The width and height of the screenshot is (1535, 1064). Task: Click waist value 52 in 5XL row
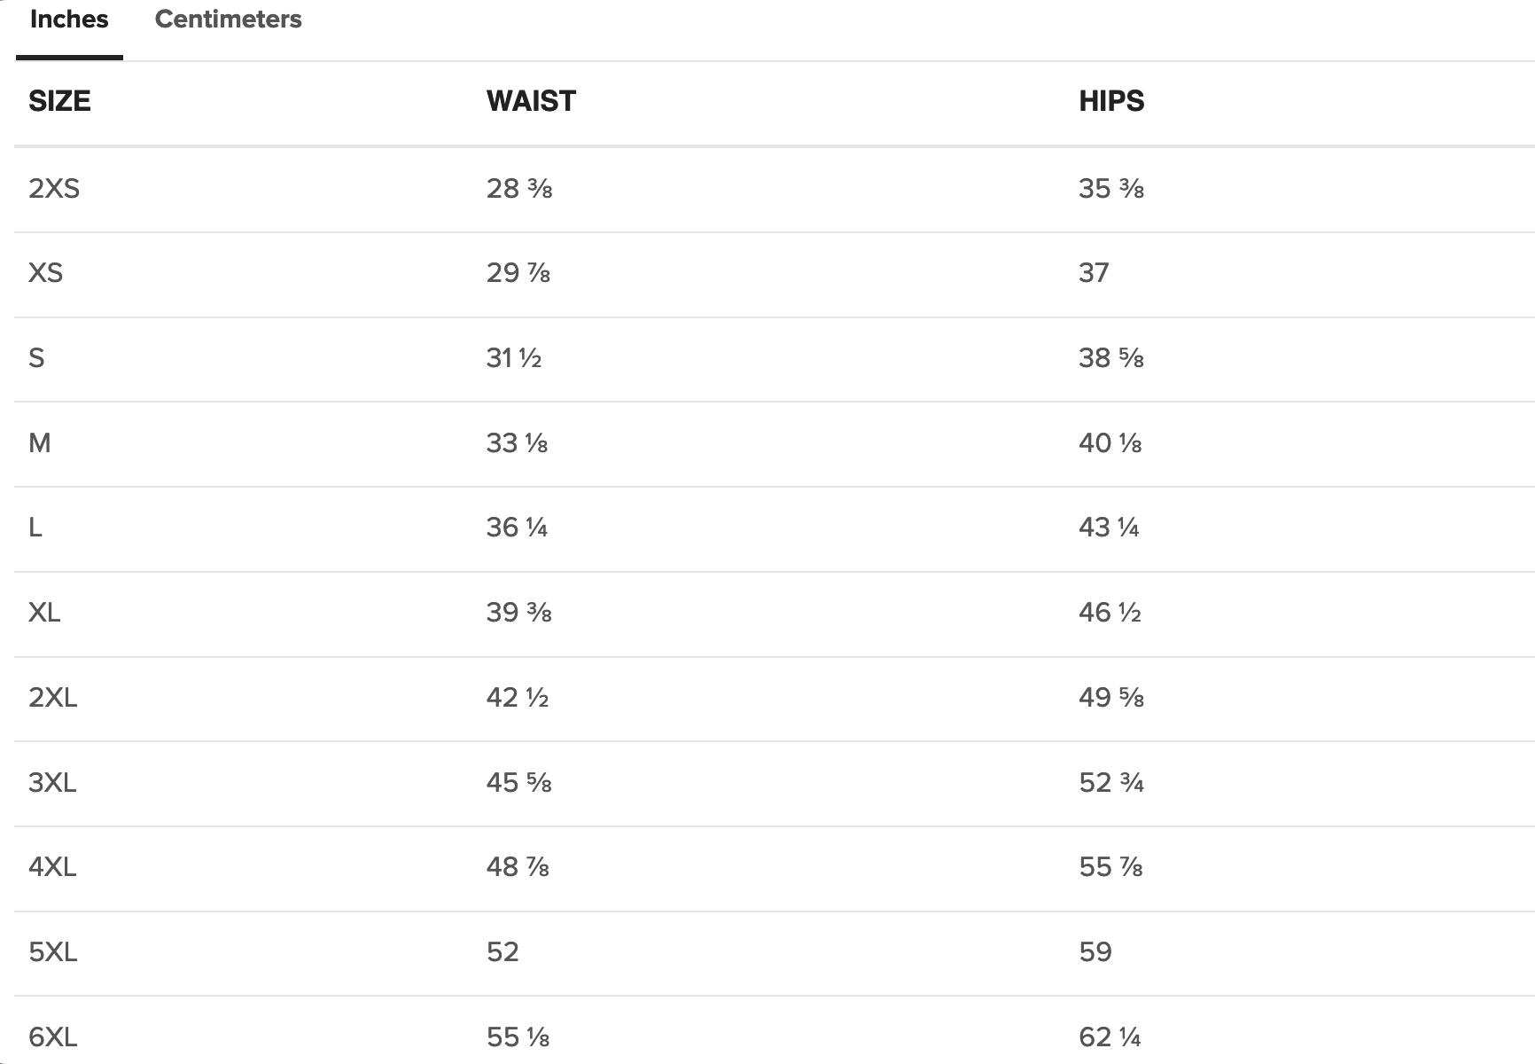(x=503, y=952)
